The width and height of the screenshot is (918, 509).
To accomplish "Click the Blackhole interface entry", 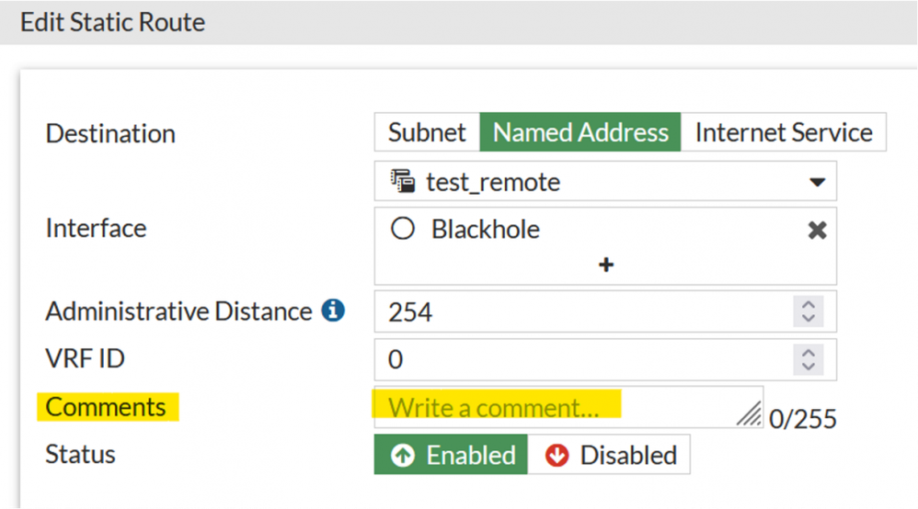I will click(x=485, y=230).
